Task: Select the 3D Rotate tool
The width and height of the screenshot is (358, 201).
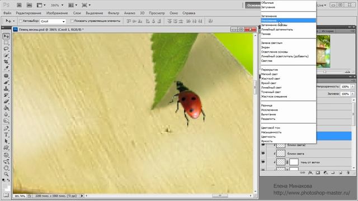Action: [6, 155]
